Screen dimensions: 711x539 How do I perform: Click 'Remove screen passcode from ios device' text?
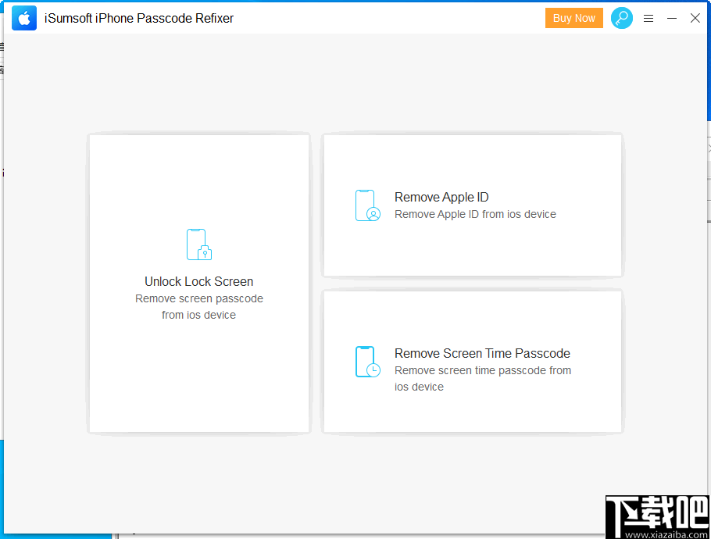[198, 306]
